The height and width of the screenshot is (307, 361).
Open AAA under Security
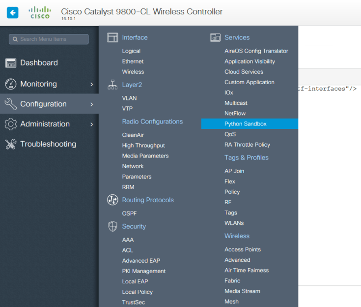pyautogui.click(x=128, y=240)
